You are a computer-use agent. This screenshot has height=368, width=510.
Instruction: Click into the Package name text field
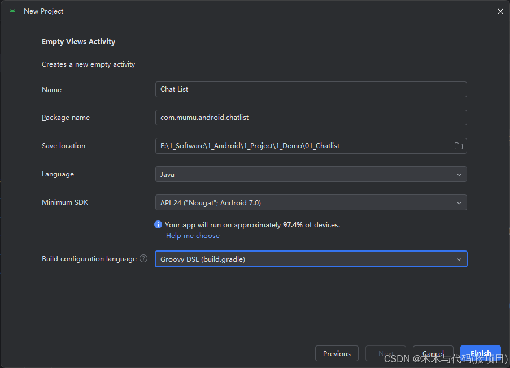pyautogui.click(x=311, y=118)
